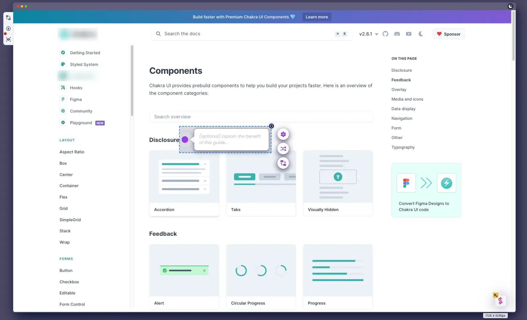Open Styled System in the sidebar
Image resolution: width=527 pixels, height=320 pixels.
(x=84, y=64)
